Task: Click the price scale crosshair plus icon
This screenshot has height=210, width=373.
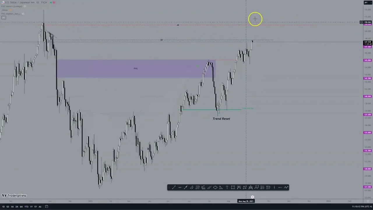Action: pyautogui.click(x=361, y=22)
